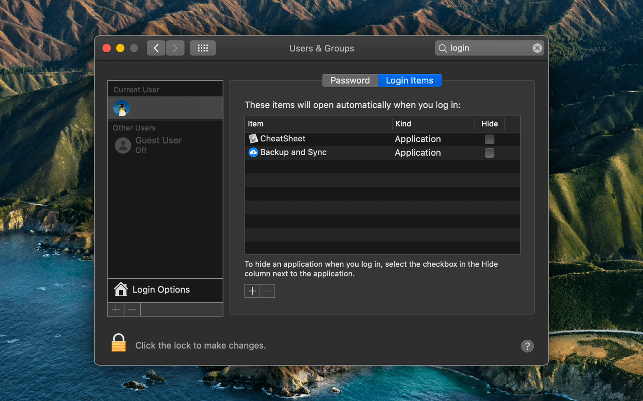The width and height of the screenshot is (643, 401).
Task: Click the Item column header
Action: pos(256,124)
